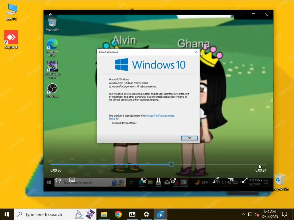Select the Recycle Bin behind the player window
The image size is (294, 220).
[281, 182]
